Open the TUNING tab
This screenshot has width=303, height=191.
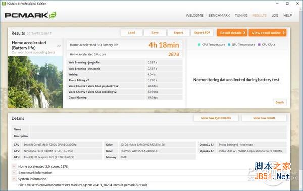[x=241, y=16]
